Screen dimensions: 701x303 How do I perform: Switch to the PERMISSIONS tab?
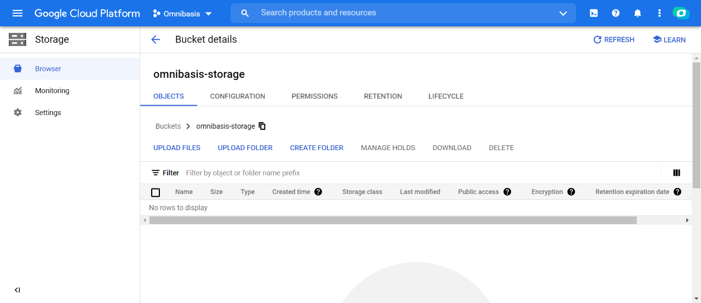pyautogui.click(x=314, y=96)
